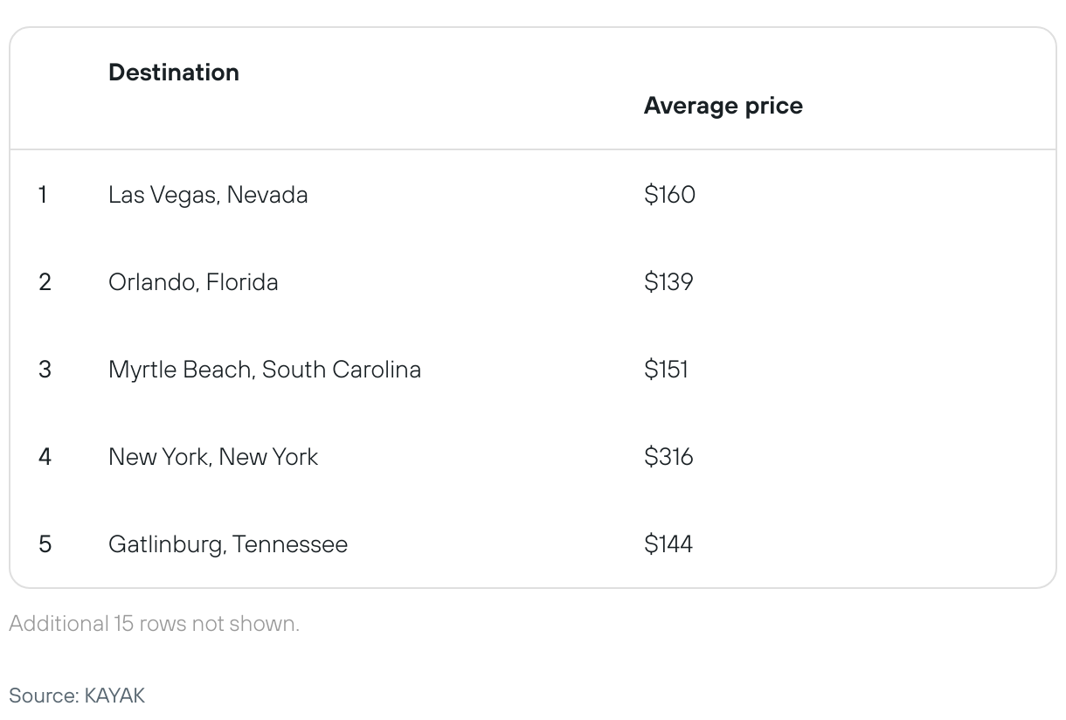Click the $160 average price
The width and height of the screenshot is (1066, 720).
669,194
